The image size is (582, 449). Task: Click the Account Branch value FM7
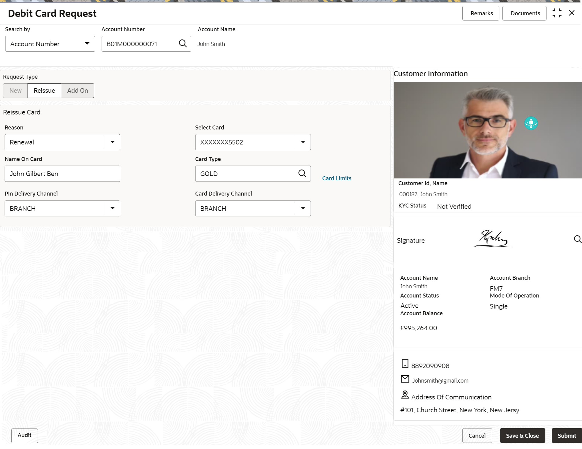pyautogui.click(x=496, y=288)
